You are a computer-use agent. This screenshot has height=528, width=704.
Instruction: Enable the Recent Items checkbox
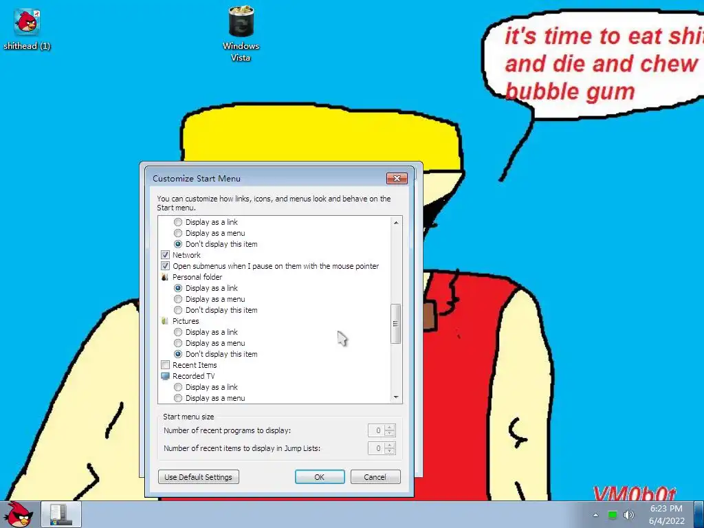coord(165,365)
